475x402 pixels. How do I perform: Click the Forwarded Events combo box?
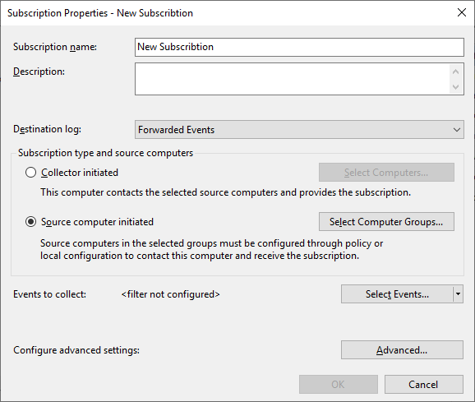299,130
